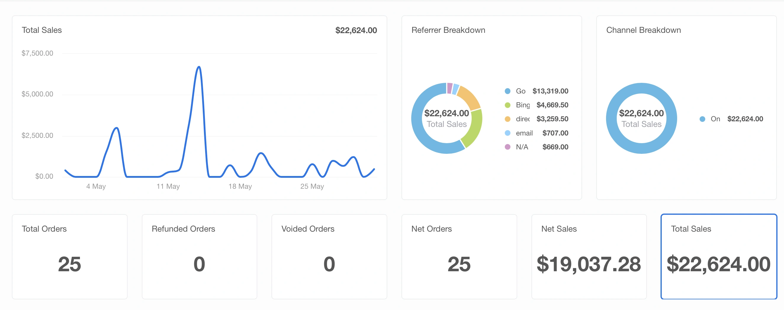784x310 pixels.
Task: Click the "4 May" x-axis label
Action: (x=96, y=186)
